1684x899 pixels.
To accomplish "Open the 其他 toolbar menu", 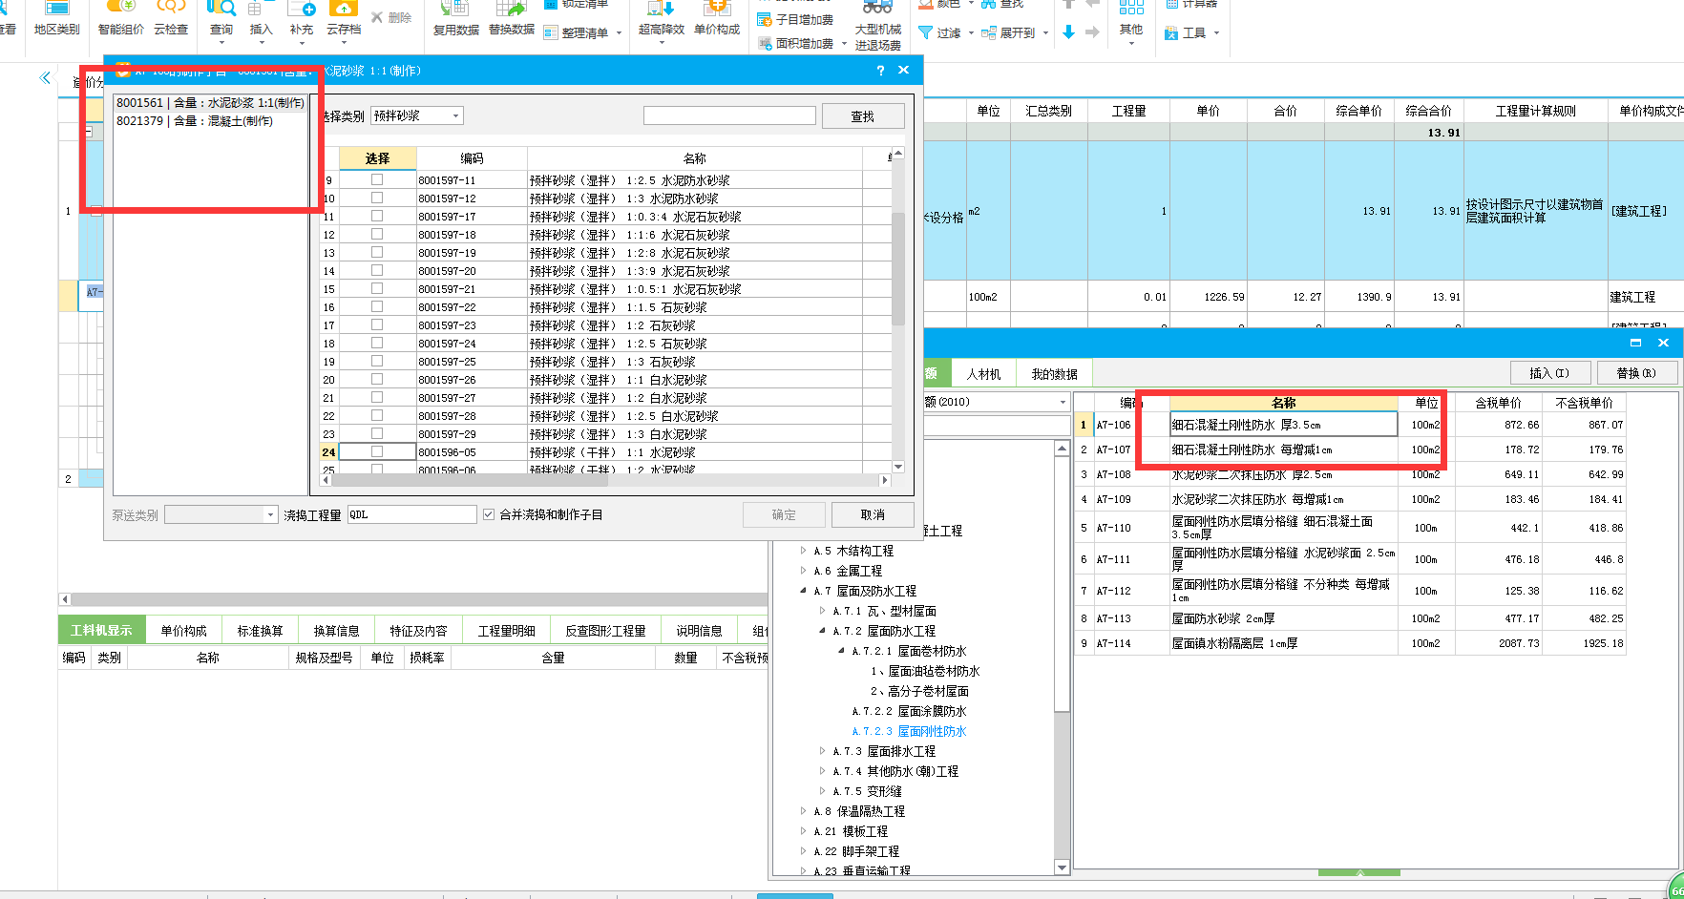I will (1131, 21).
